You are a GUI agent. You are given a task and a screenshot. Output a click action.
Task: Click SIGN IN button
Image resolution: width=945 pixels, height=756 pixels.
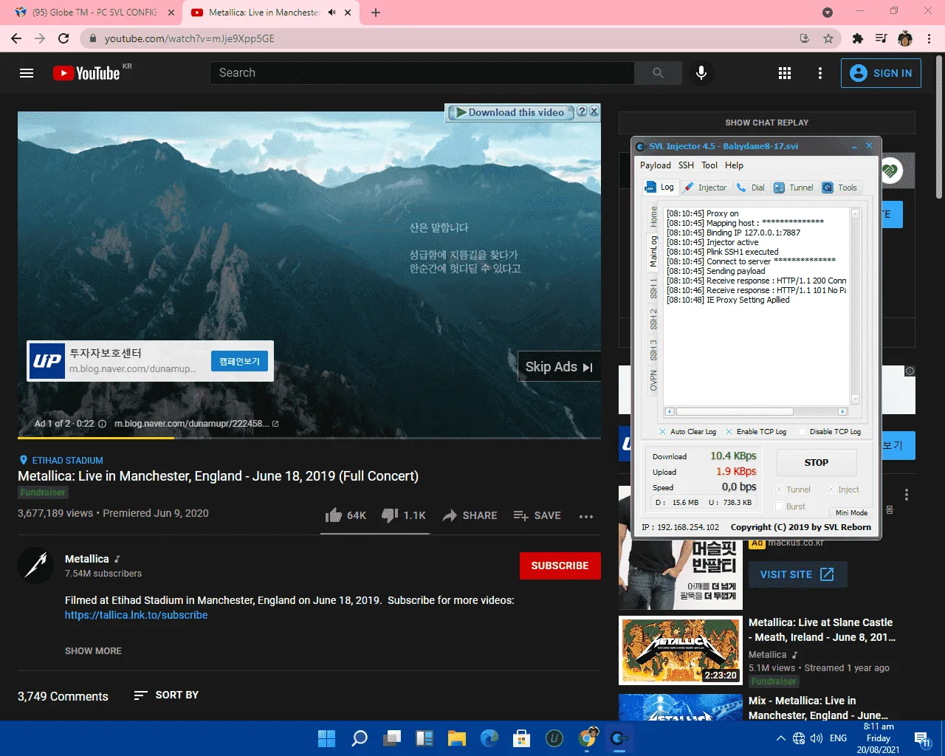(881, 73)
